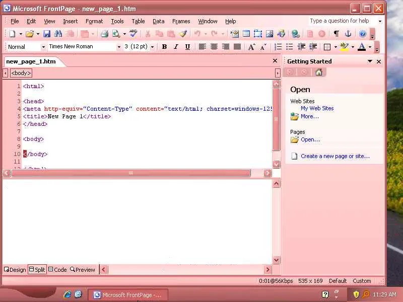Screen dimensions: 403x302
Task: Toggle Underline formatting
Action: [x=187, y=47]
